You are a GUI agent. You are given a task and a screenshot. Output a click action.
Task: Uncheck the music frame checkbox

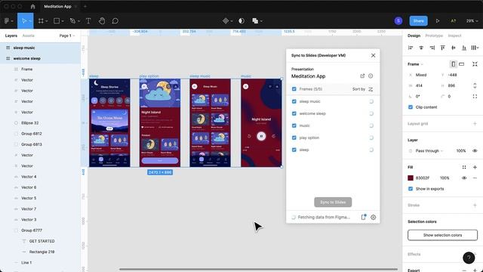click(x=294, y=125)
